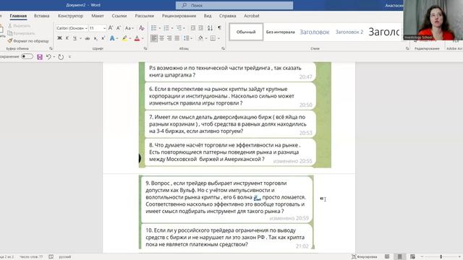Click paragraph shading bucket icon
Image resolution: width=463 pixels, height=260 pixels.
point(200,38)
